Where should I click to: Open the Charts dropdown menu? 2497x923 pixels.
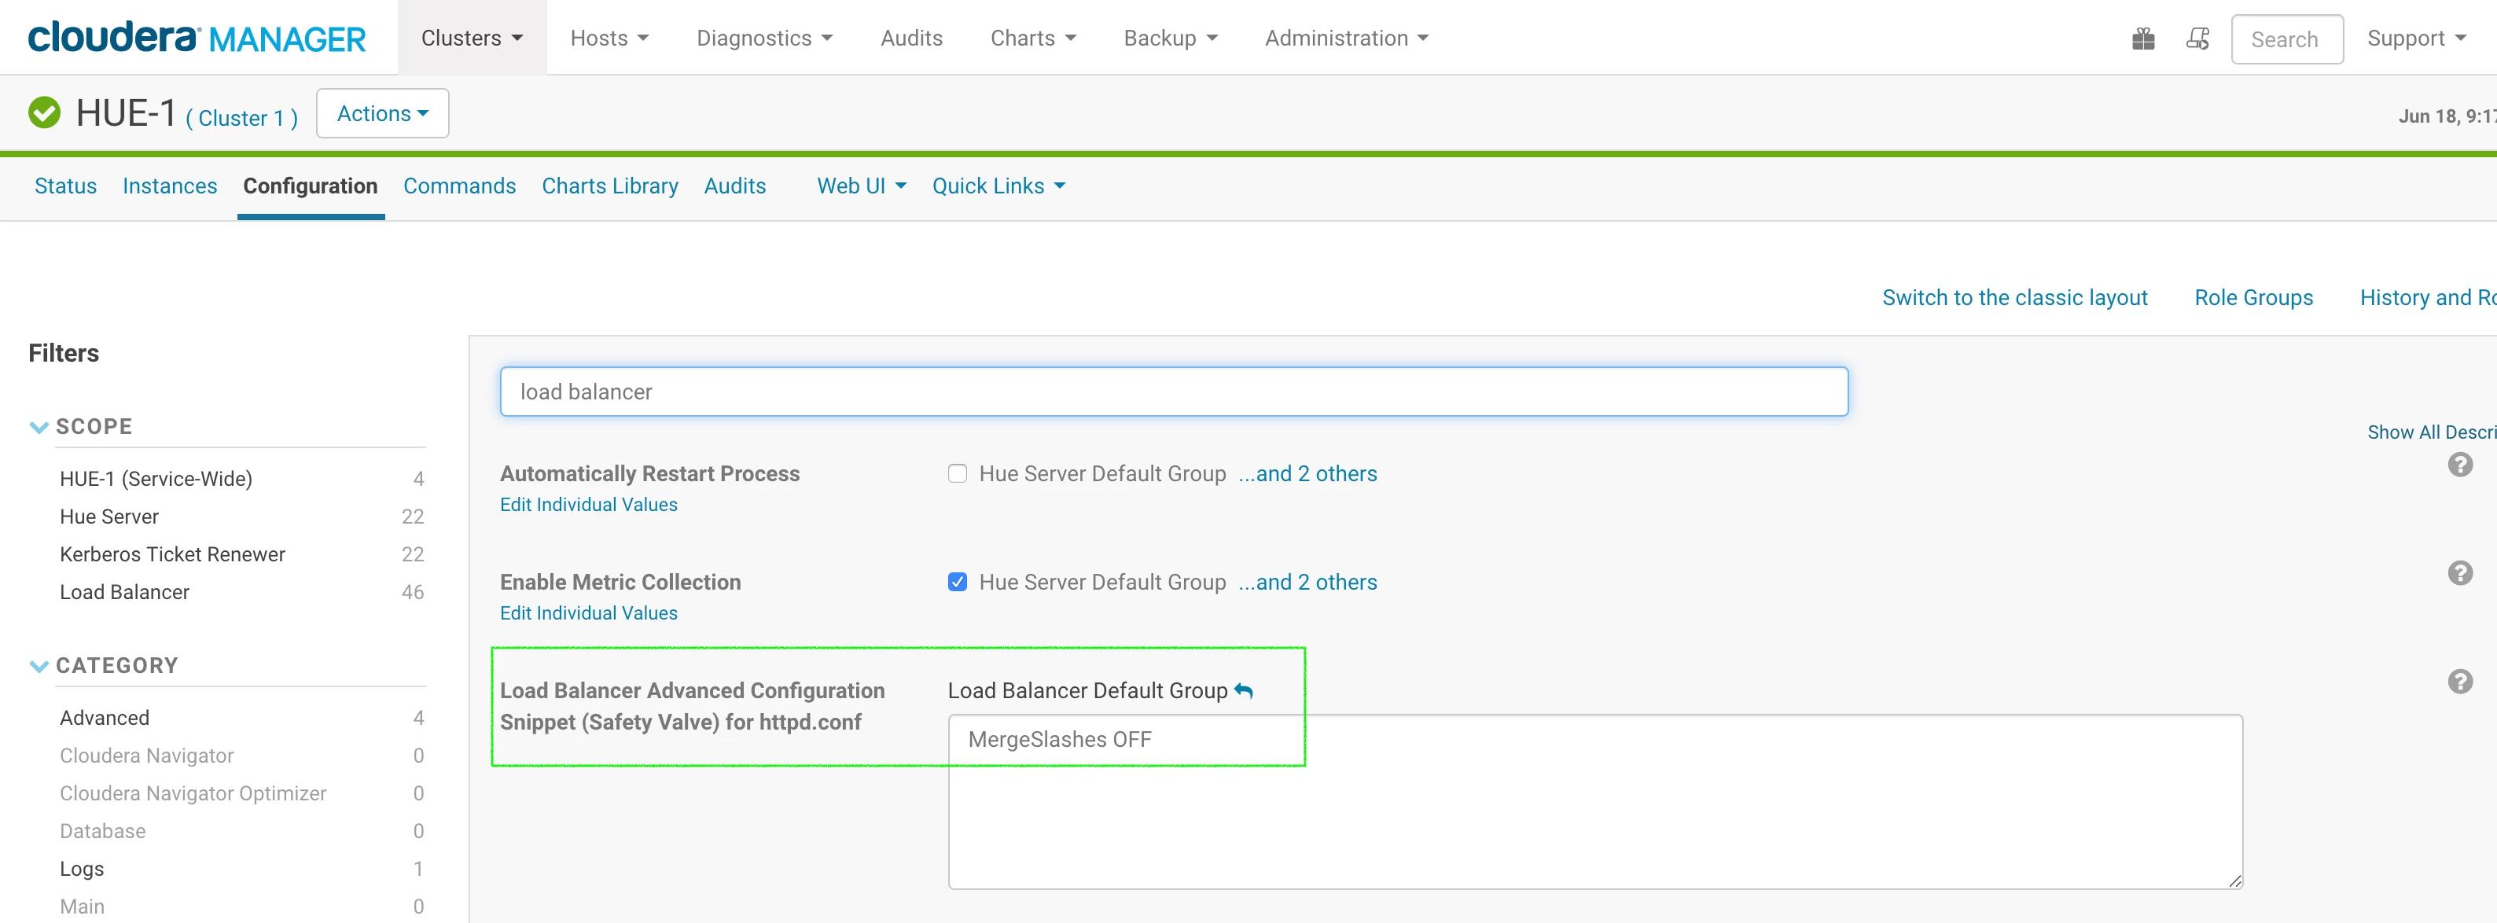click(1032, 38)
